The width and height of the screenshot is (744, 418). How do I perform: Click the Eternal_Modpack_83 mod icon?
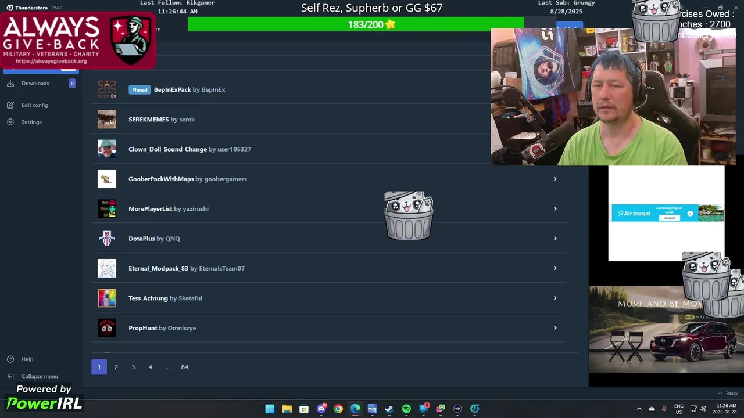point(107,268)
